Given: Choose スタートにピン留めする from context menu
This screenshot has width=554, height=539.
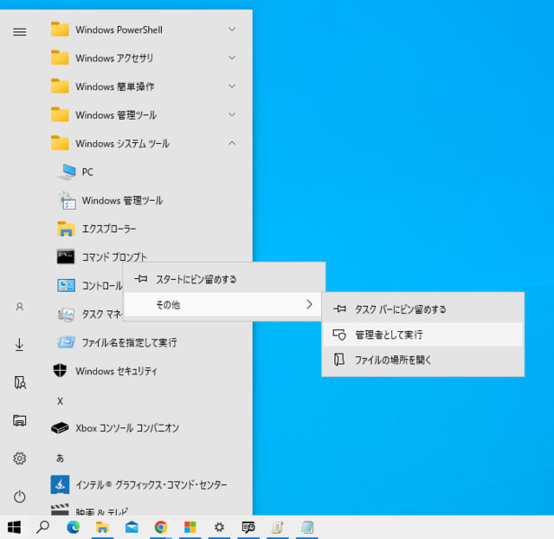Looking at the screenshot, I should pos(196,279).
